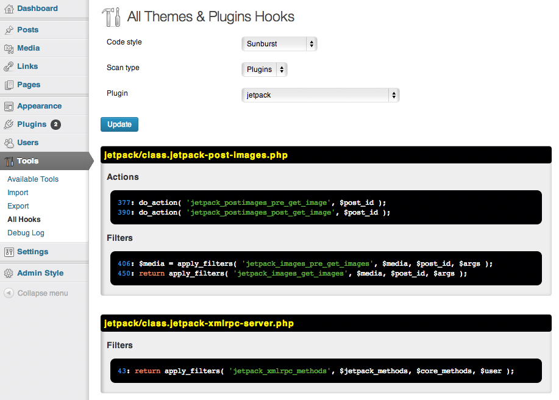
Task: Select the Tools menu item
Action: tap(45, 161)
